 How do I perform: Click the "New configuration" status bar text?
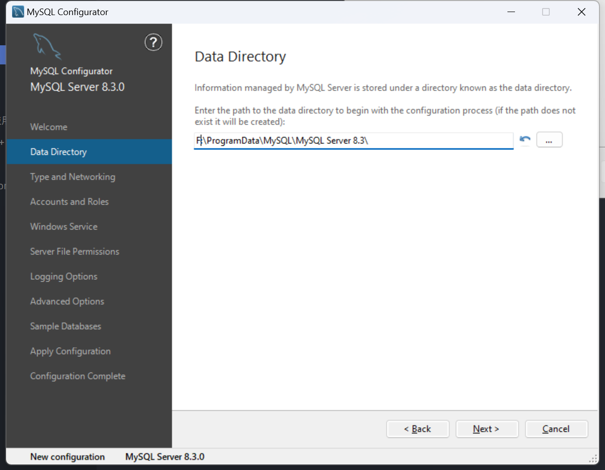(67, 457)
